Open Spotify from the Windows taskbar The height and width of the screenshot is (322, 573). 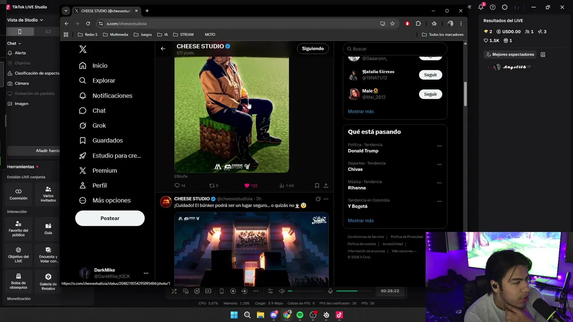pyautogui.click(x=300, y=315)
